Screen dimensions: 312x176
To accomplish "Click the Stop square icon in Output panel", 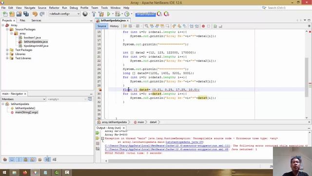I will pos(97,143).
